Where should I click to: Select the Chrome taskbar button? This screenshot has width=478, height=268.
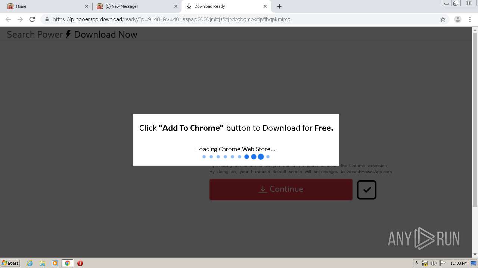pyautogui.click(x=67, y=263)
